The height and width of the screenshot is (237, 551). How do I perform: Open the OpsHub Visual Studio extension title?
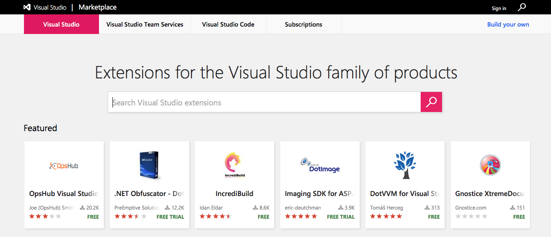click(x=64, y=193)
